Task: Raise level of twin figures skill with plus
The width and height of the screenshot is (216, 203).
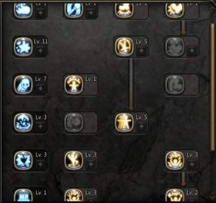Action: click(141, 126)
